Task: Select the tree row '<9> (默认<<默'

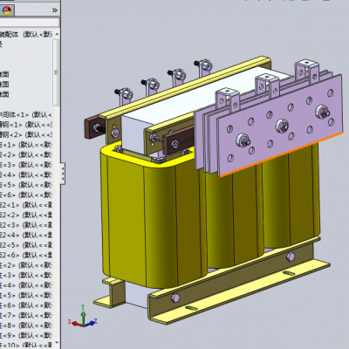Action: pos(26,335)
